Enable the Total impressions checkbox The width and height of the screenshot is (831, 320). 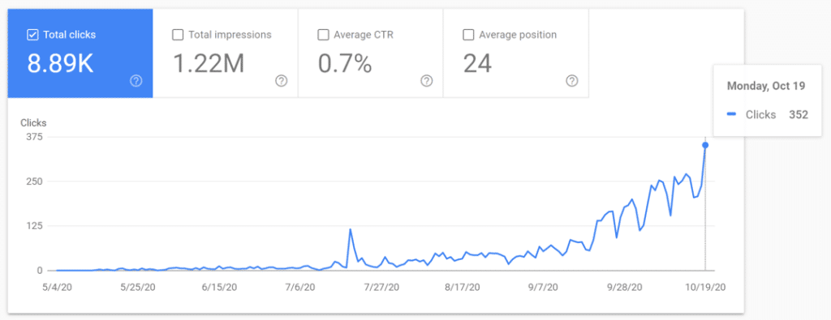tap(178, 35)
